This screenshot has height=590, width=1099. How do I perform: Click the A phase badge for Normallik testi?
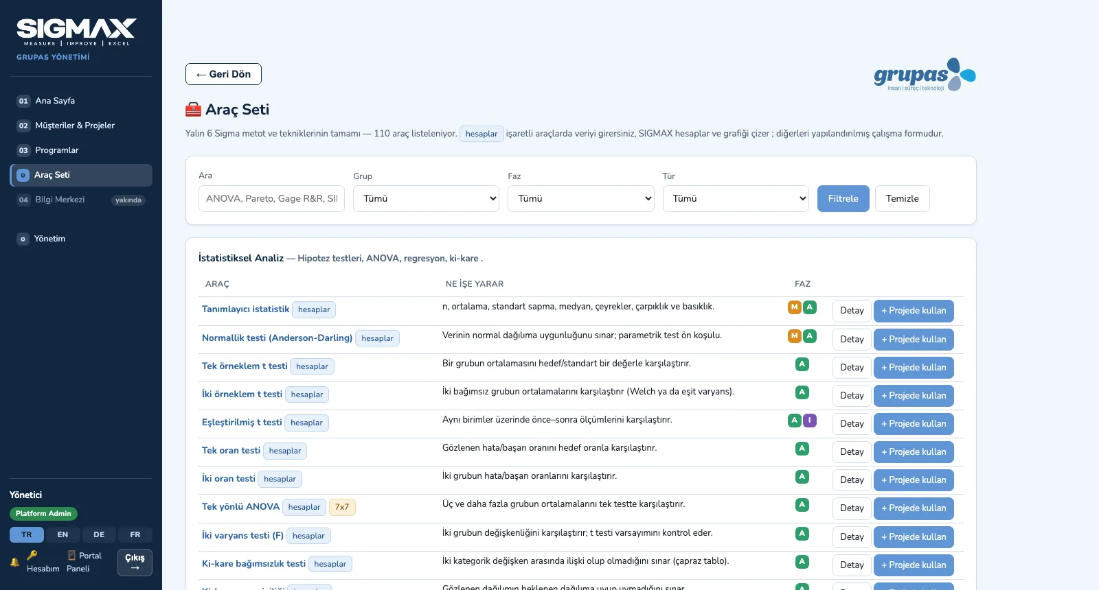810,336
